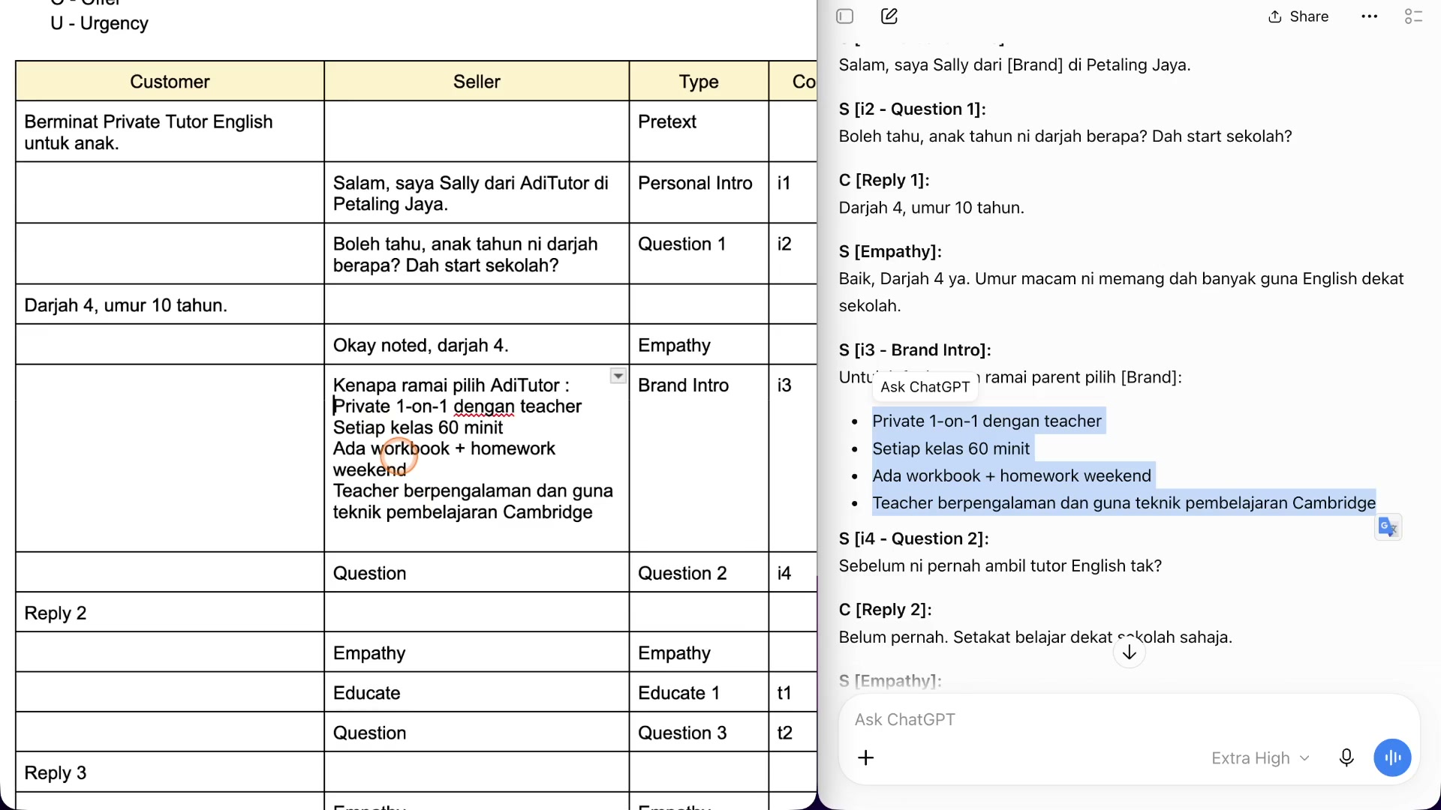
Task: Click 'Sebelum ni pernah ambil tutor English tak?' text
Action: click(1000, 566)
